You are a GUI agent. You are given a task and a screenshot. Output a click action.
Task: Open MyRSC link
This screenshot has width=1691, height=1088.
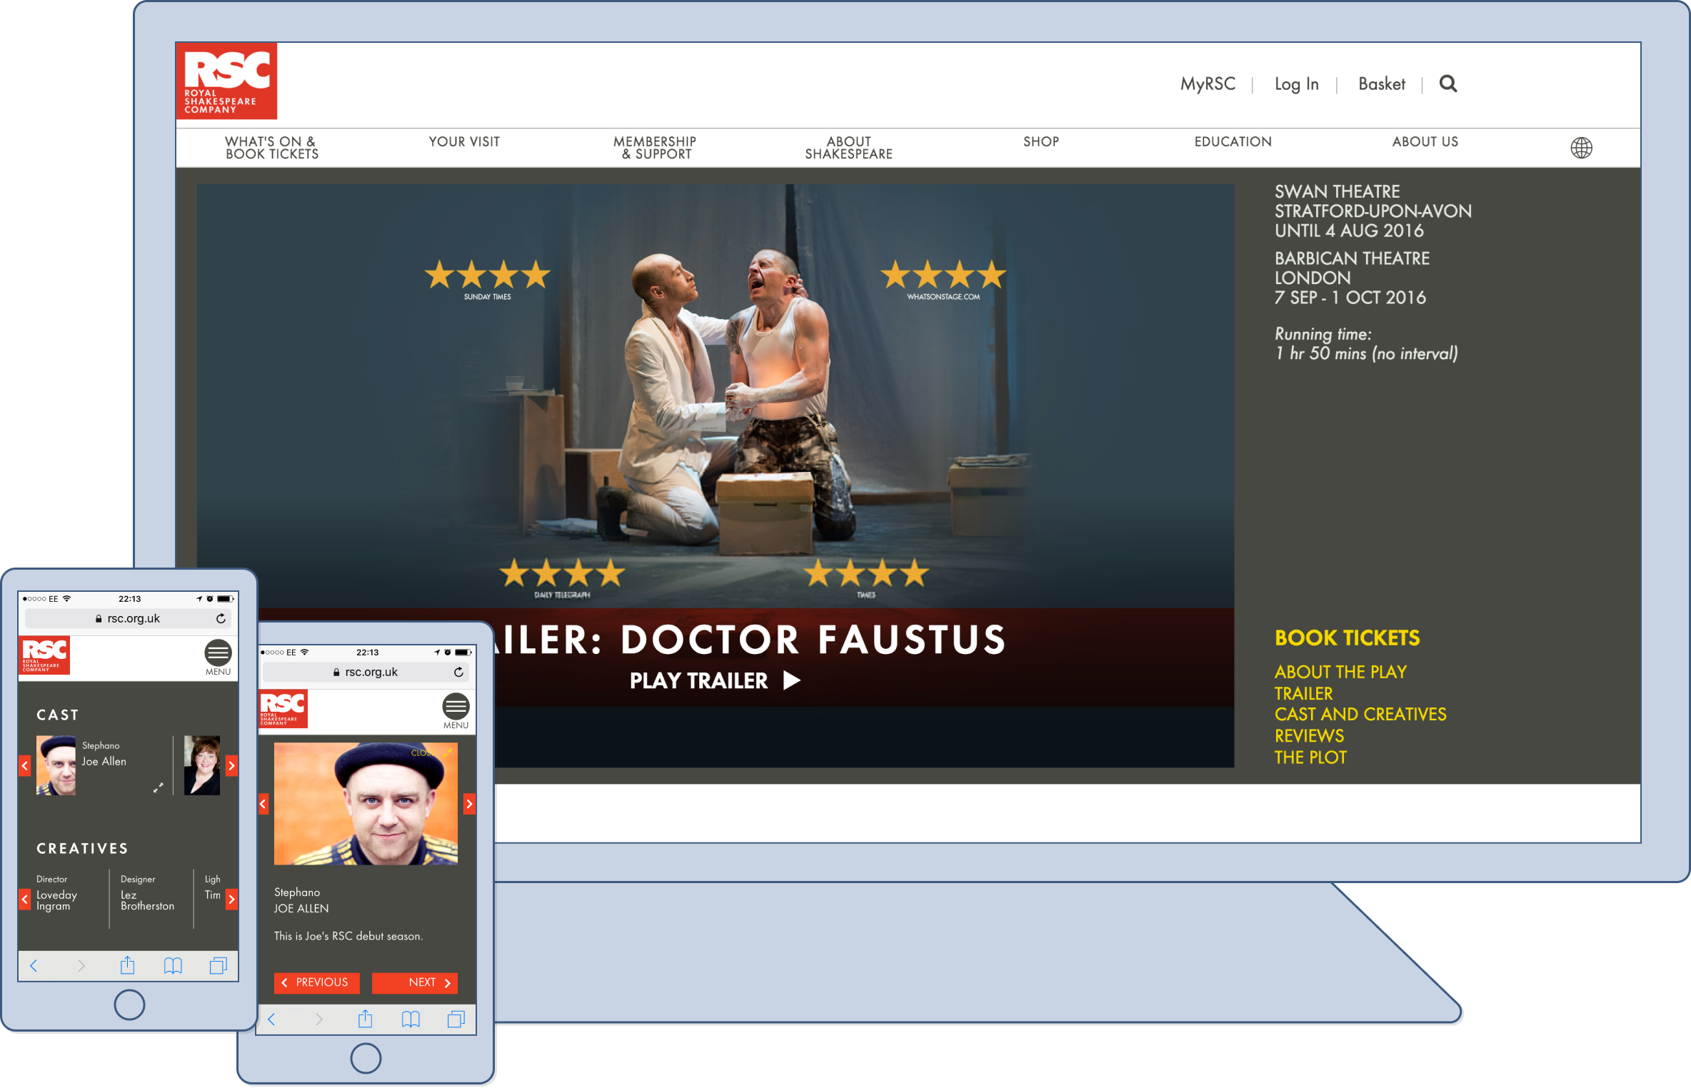[x=1208, y=84]
